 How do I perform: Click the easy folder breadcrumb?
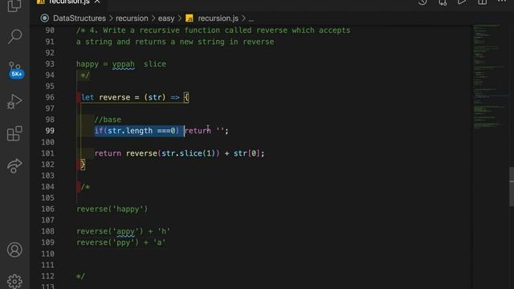click(x=166, y=18)
